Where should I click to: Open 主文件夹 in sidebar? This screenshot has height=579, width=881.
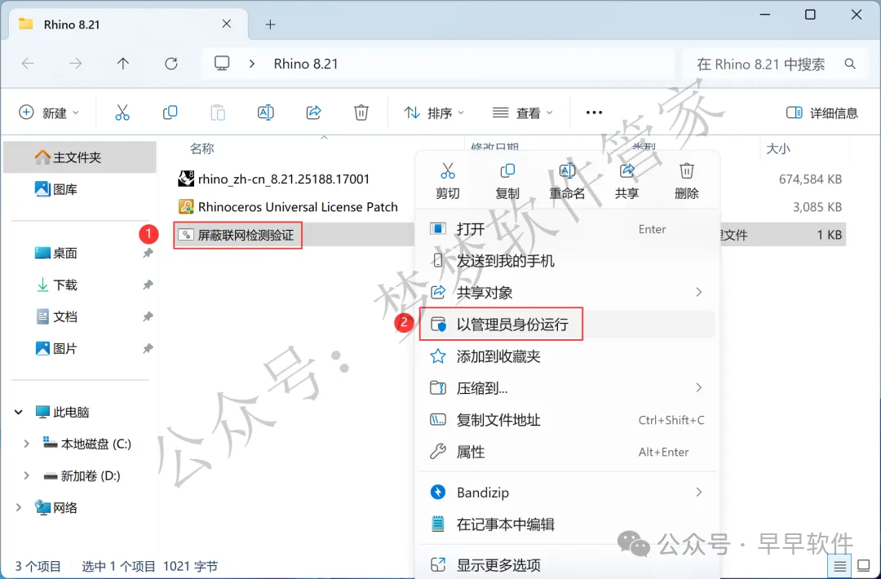(80, 157)
